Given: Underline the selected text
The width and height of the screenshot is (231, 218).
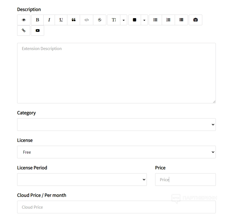Looking at the screenshot, I should click(x=61, y=20).
